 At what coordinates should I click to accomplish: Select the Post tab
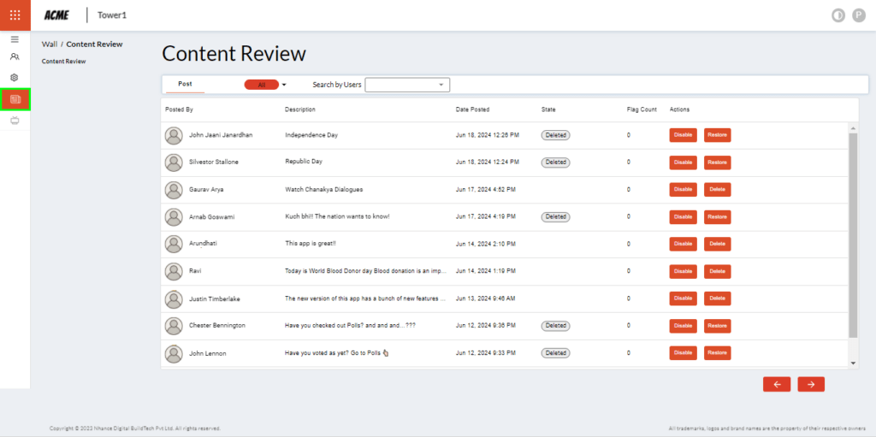185,84
